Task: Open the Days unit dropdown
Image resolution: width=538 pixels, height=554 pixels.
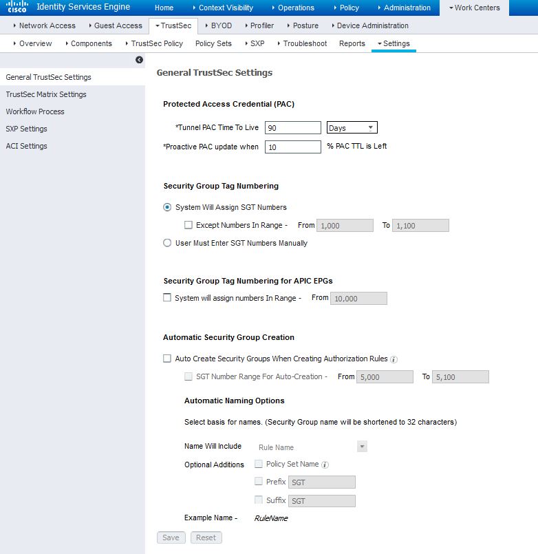Action: [352, 127]
